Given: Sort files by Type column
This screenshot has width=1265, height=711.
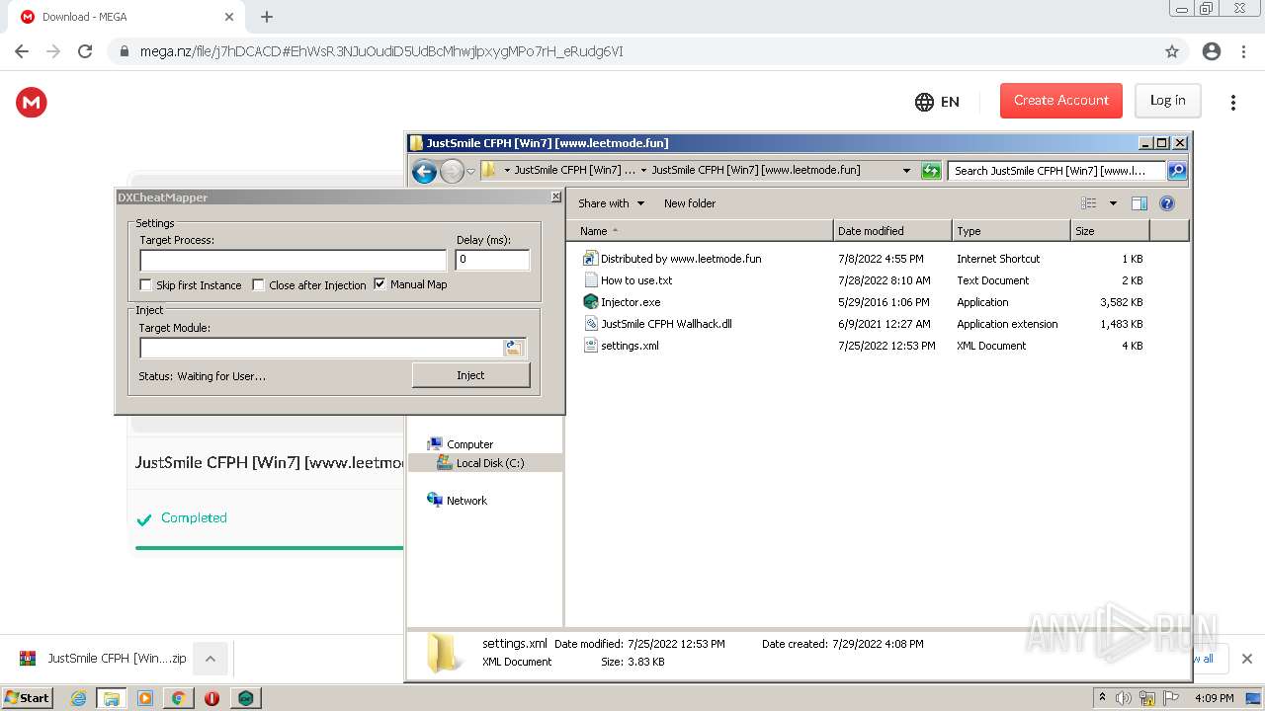Looking at the screenshot, I should click(1011, 231).
